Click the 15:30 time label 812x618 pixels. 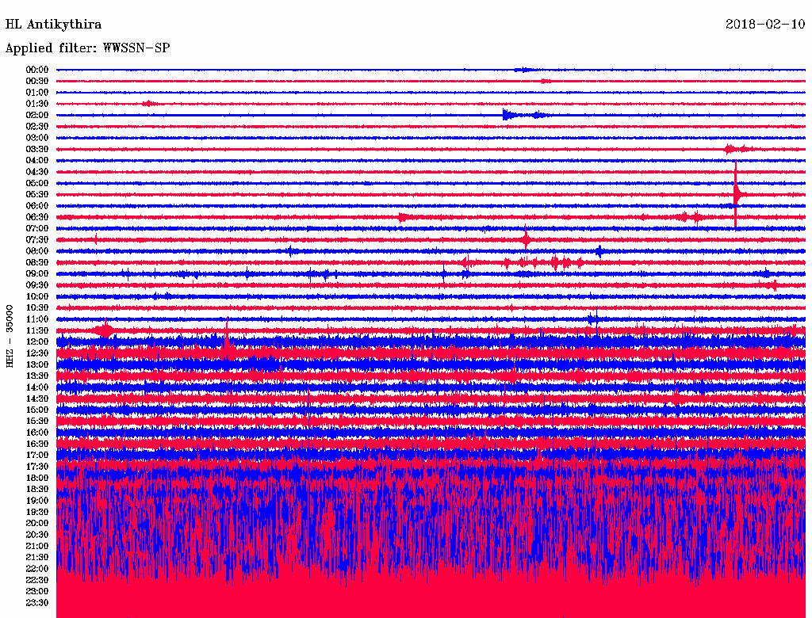37,422
